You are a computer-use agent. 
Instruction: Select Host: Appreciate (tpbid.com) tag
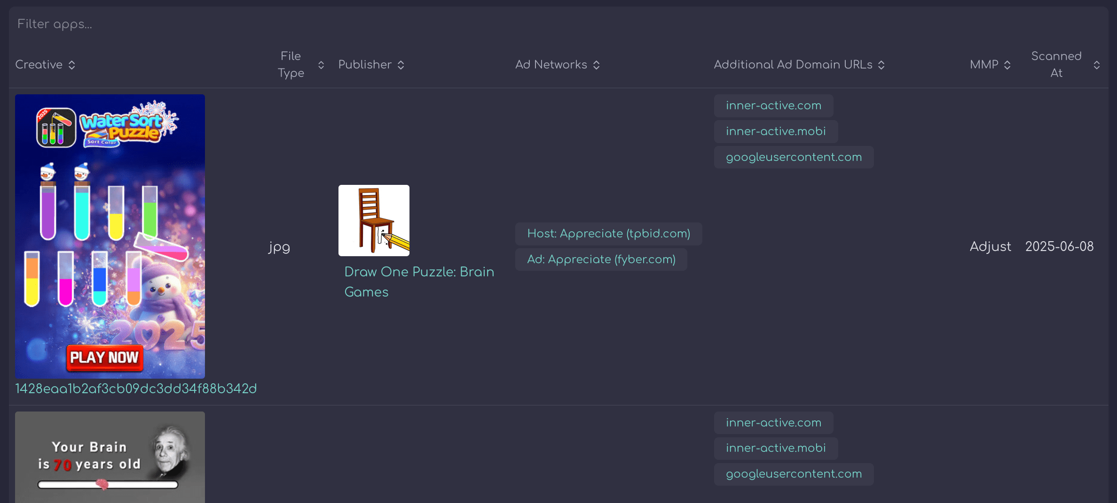tap(608, 234)
